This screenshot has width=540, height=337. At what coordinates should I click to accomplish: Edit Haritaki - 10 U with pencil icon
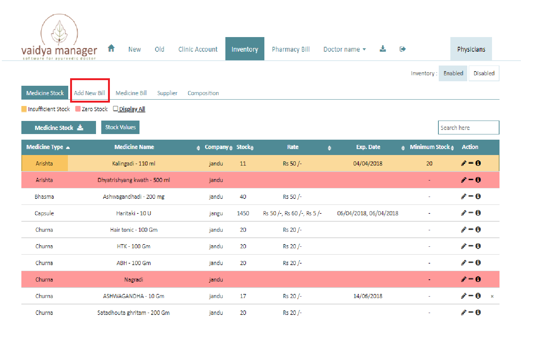point(463,213)
